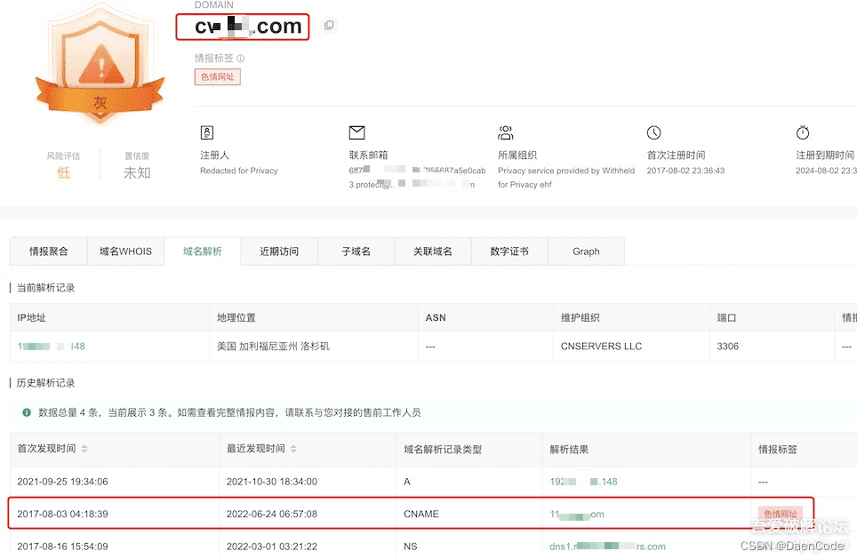Click the 首次注册时间 clock icon
Screen dimensions: 857x559
coord(653,132)
